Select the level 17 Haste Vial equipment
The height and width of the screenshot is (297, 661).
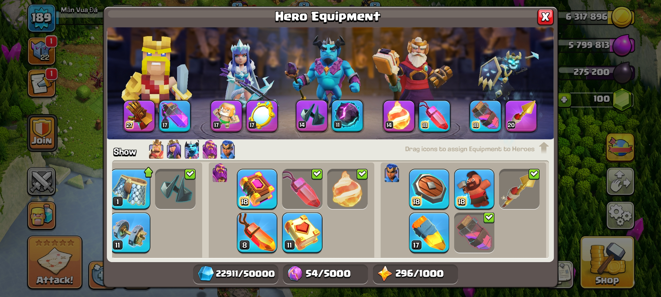[x=429, y=233]
